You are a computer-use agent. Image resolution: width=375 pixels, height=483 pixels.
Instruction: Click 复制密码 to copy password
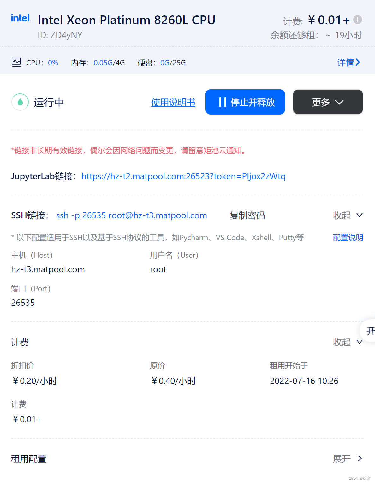(x=247, y=215)
